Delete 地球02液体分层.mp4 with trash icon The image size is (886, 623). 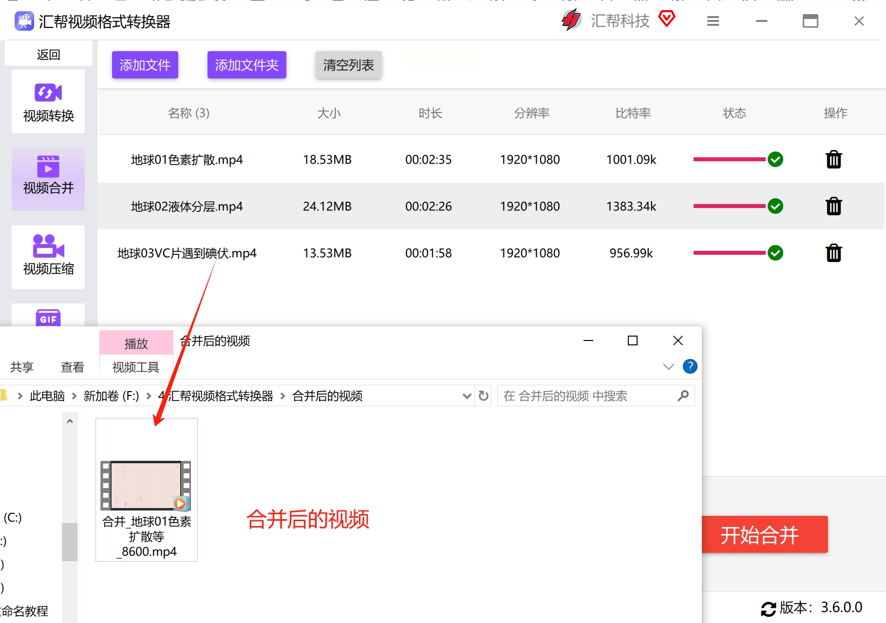pos(833,207)
